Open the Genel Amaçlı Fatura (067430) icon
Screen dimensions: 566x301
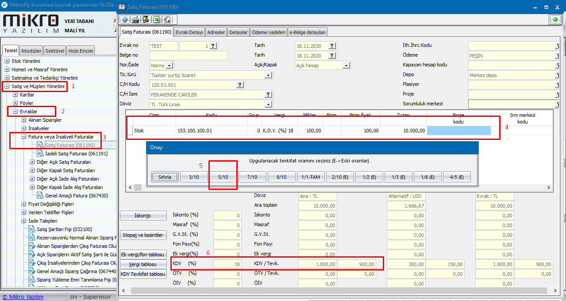point(40,196)
